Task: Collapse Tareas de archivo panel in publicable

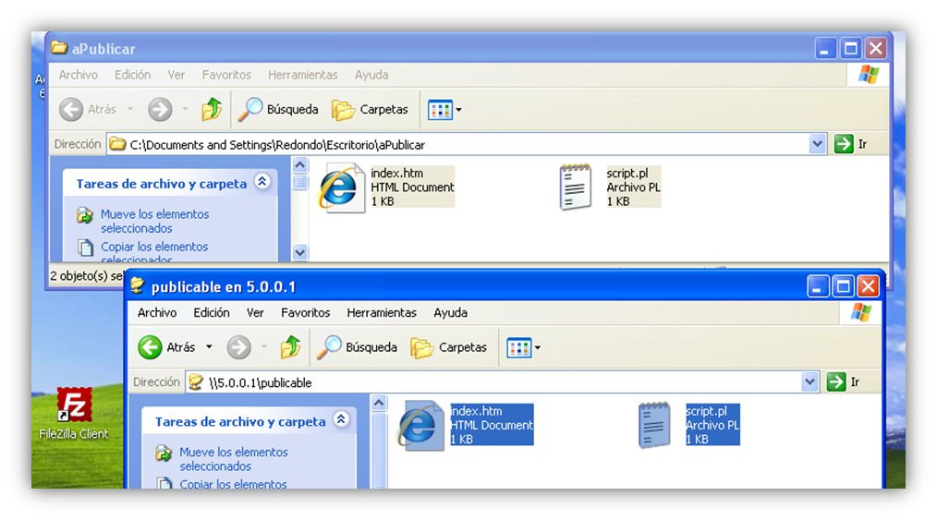Action: point(341,419)
